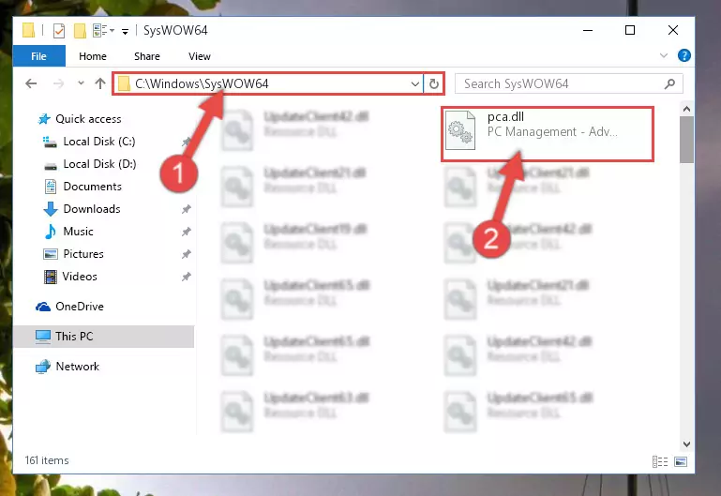Open Downloads in the sidebar

(x=92, y=209)
